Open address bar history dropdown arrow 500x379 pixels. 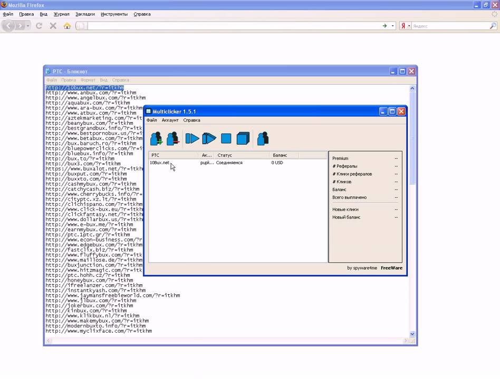pos(392,26)
